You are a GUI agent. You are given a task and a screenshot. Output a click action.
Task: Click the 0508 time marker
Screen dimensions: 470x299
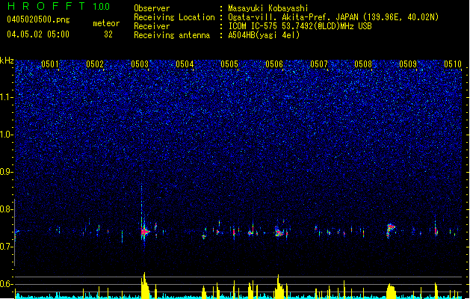click(363, 64)
